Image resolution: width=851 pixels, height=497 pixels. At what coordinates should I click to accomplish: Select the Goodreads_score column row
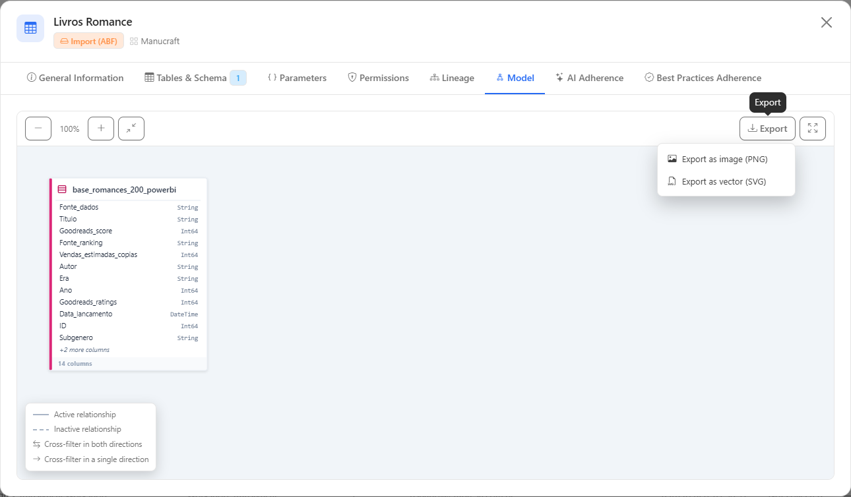129,231
